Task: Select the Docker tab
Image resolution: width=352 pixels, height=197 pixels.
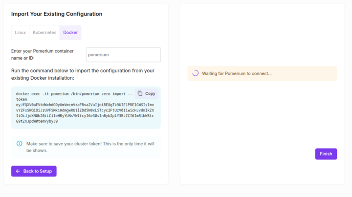Action: [70, 33]
